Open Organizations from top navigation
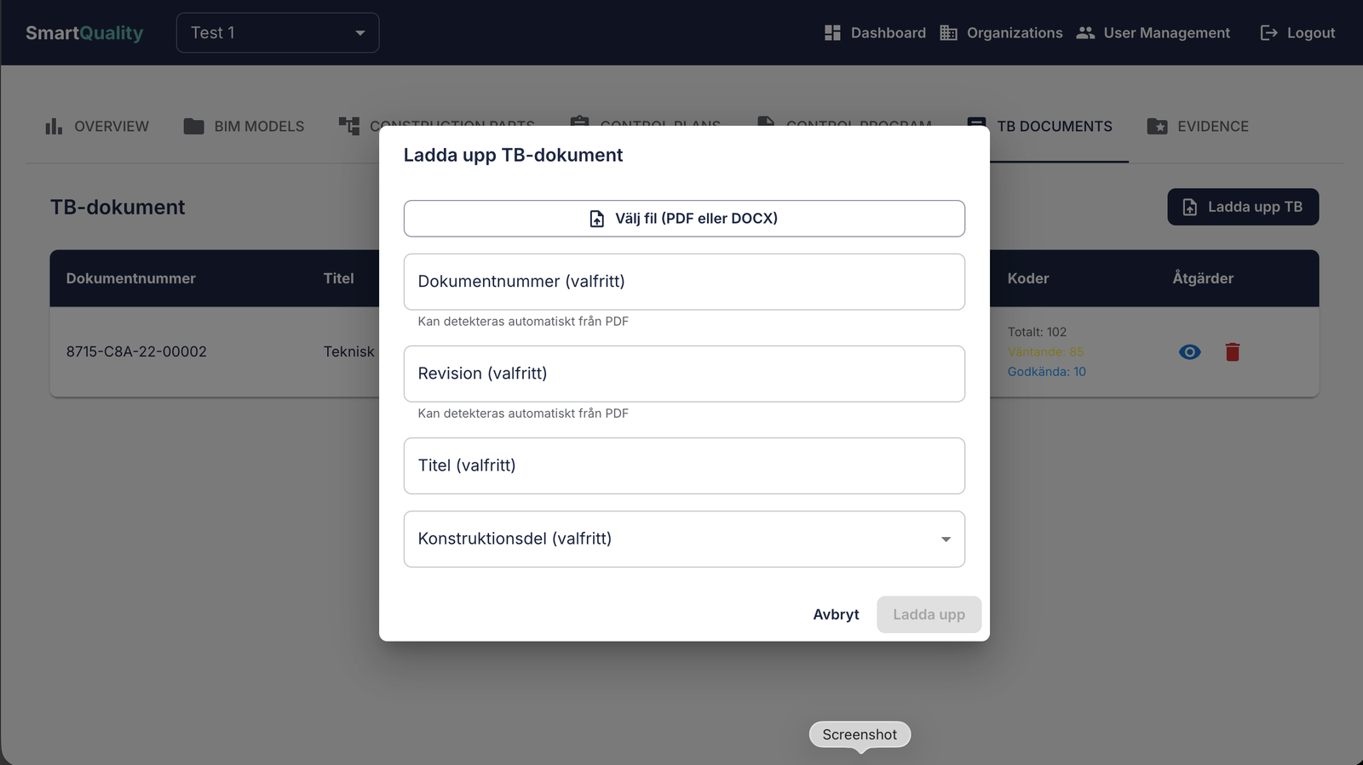Viewport: 1363px width, 765px height. click(x=1001, y=32)
